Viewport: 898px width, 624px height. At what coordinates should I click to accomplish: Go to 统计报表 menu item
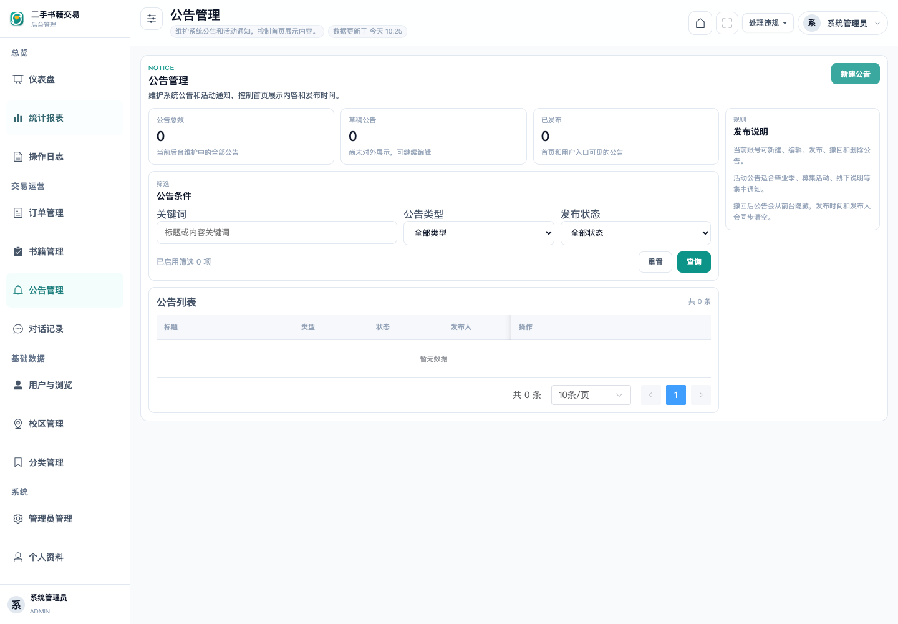click(x=65, y=118)
